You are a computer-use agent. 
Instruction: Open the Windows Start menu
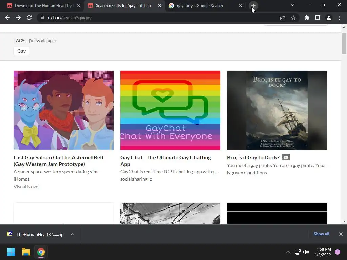11,252
